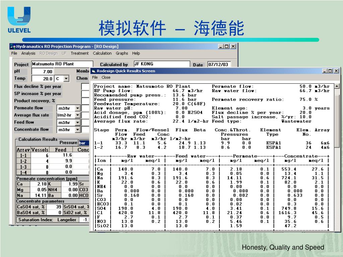Click the array 1-3 row label
The width and height of the screenshot is (343, 257).
(x=23, y=167)
